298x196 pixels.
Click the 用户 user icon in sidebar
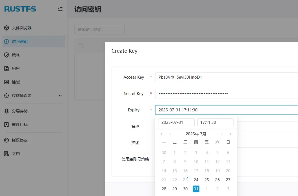[x=6, y=68]
